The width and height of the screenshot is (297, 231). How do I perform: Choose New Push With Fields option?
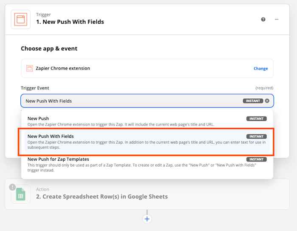coord(147,142)
